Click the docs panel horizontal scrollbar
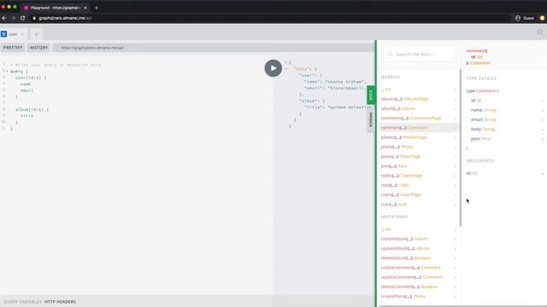 tap(462, 306)
